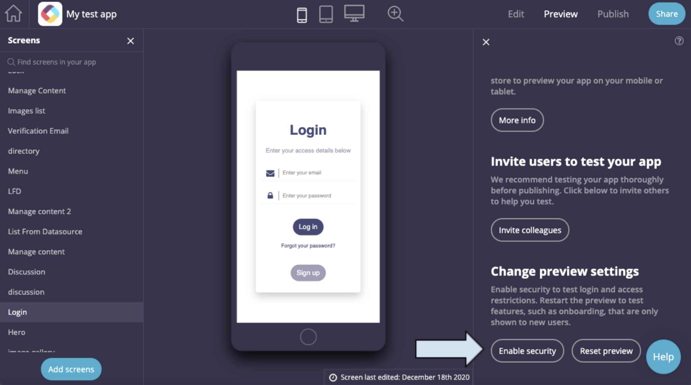Click Invite colleagues to test app
The image size is (691, 385).
(x=530, y=230)
